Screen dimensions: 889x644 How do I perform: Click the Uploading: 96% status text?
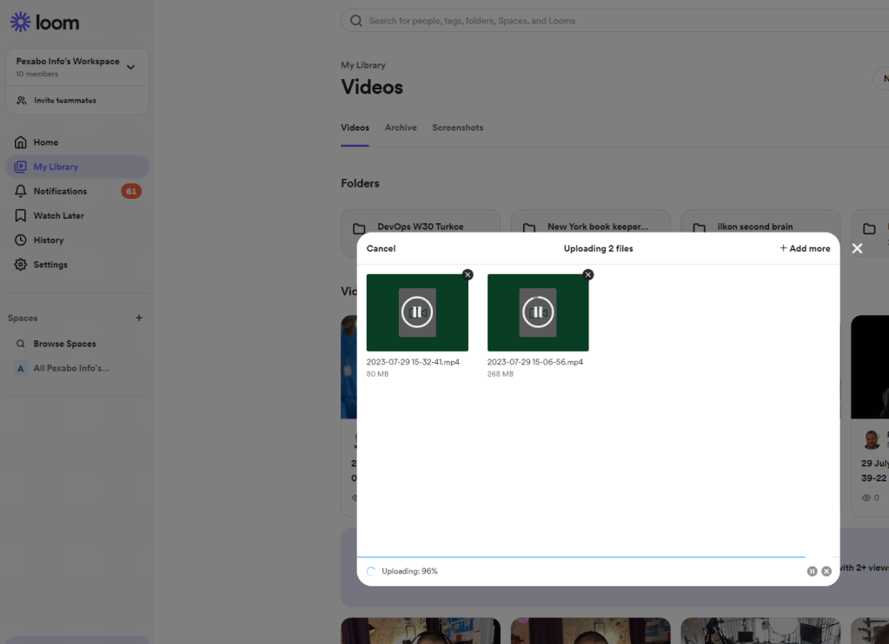tap(409, 571)
